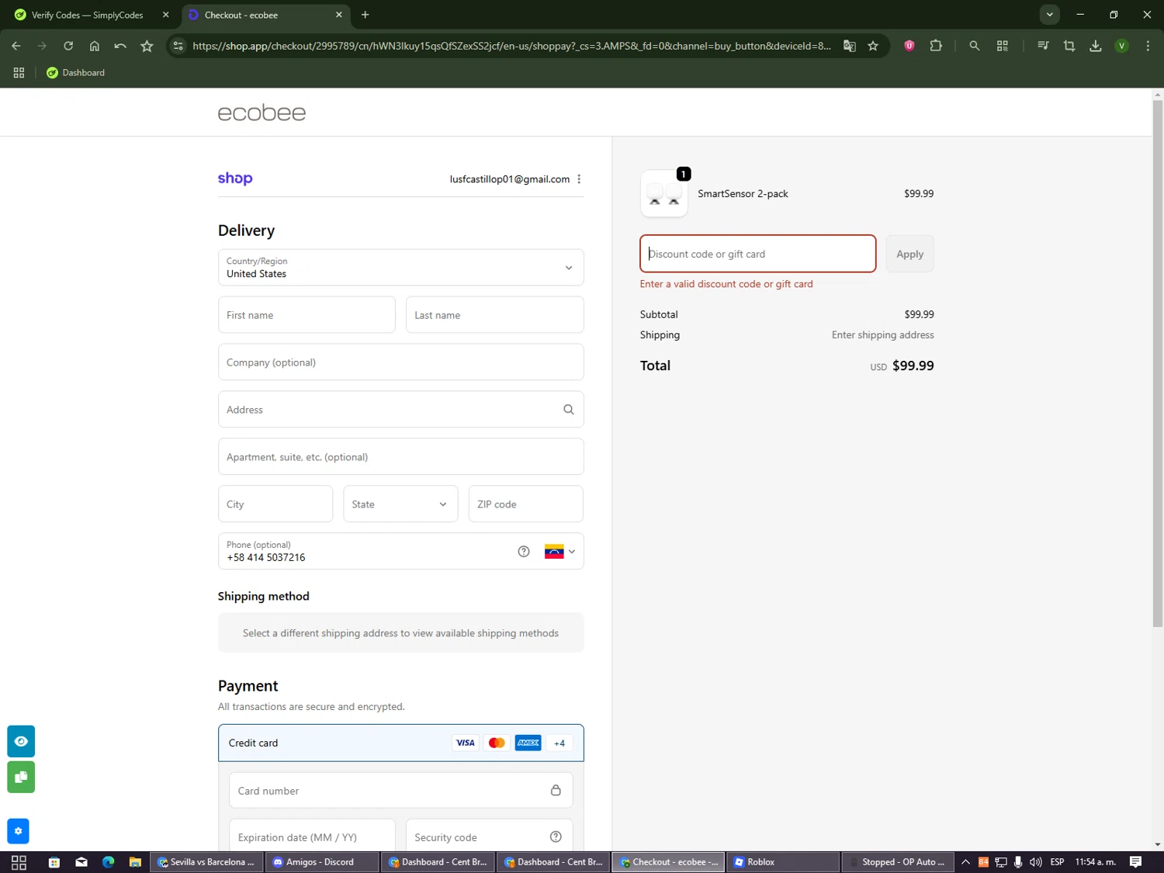
Task: Click the page vertical scrollbar
Action: click(1157, 363)
